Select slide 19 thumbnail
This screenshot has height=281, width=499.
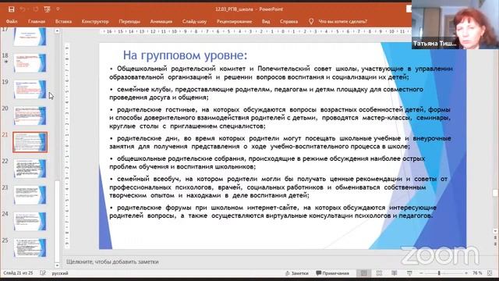(30, 89)
